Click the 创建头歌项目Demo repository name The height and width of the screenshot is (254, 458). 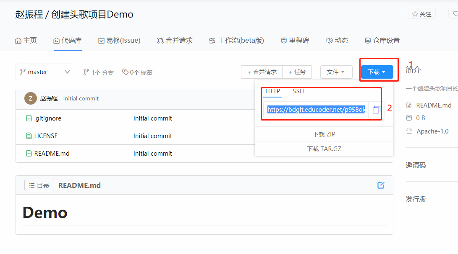pyautogui.click(x=92, y=14)
